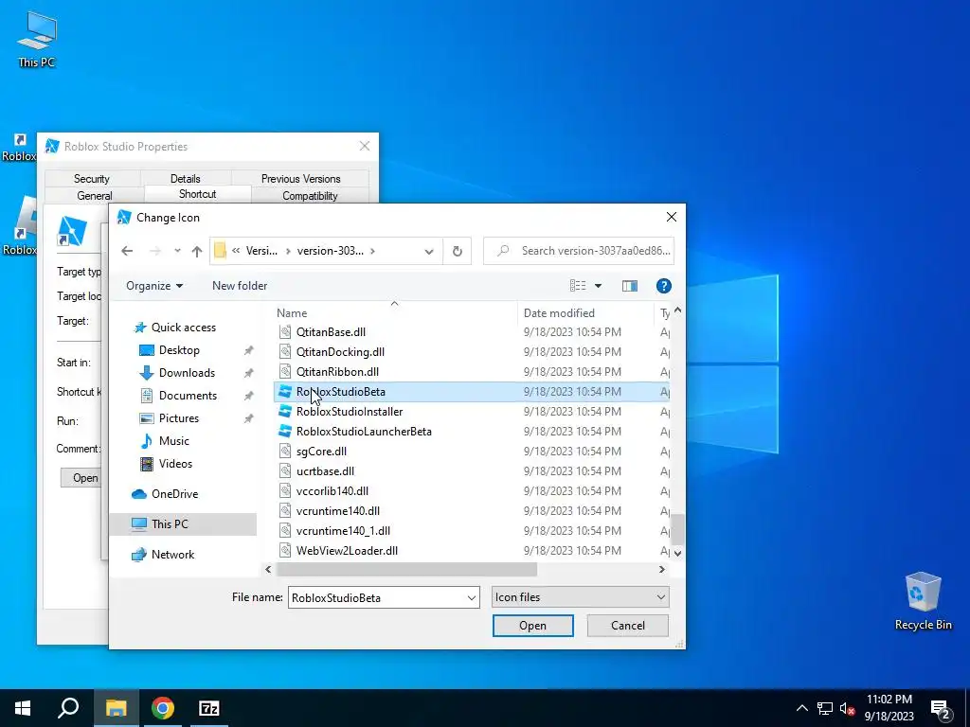Switch to Previous Versions tab in Properties
Viewport: 970px width, 727px height.
pos(300,179)
